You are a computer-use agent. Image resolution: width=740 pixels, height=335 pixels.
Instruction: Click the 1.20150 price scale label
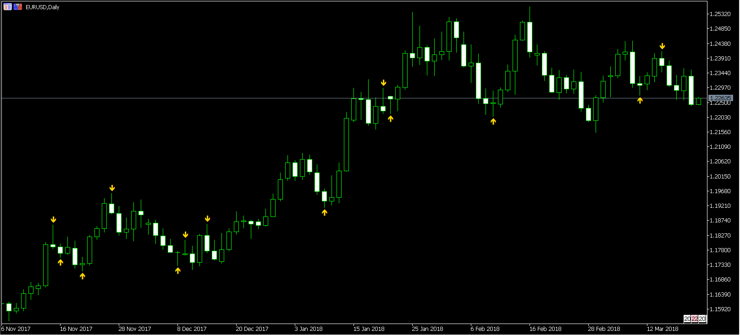coord(720,177)
